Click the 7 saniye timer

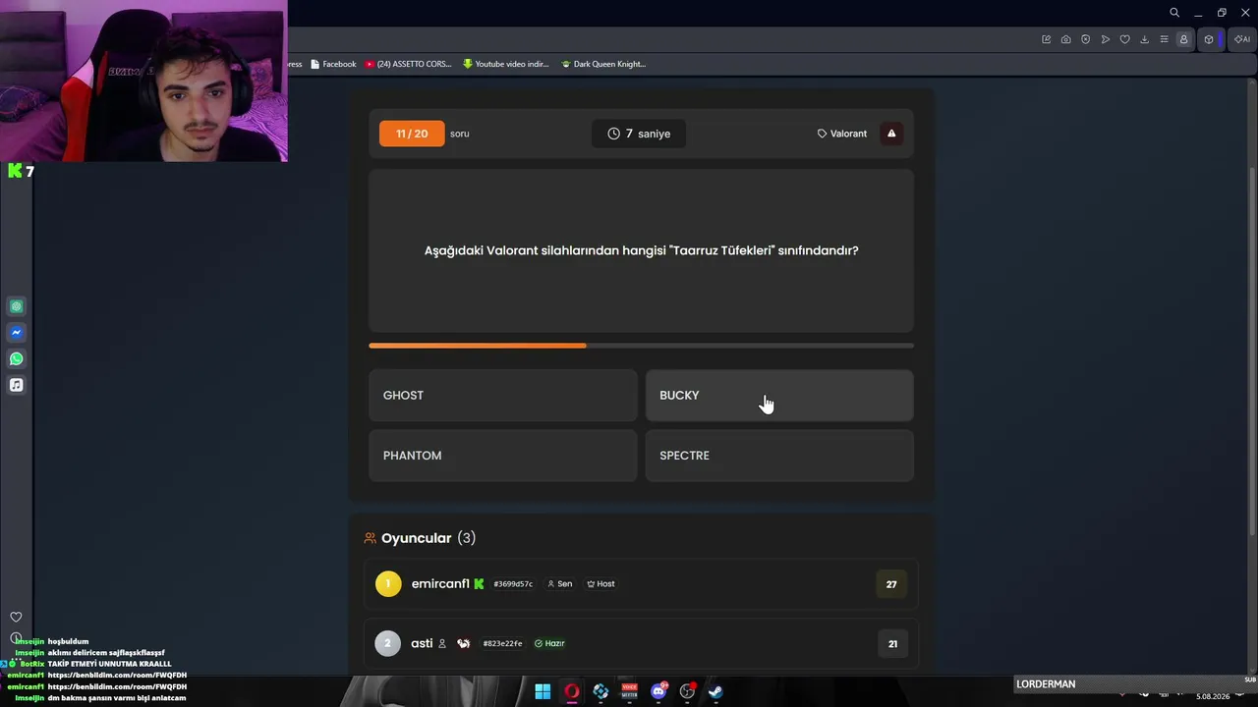[x=639, y=134]
